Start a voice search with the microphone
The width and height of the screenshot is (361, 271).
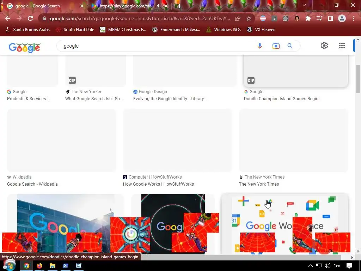pos(260,46)
